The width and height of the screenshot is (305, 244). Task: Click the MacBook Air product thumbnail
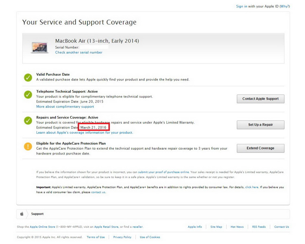coord(39,47)
